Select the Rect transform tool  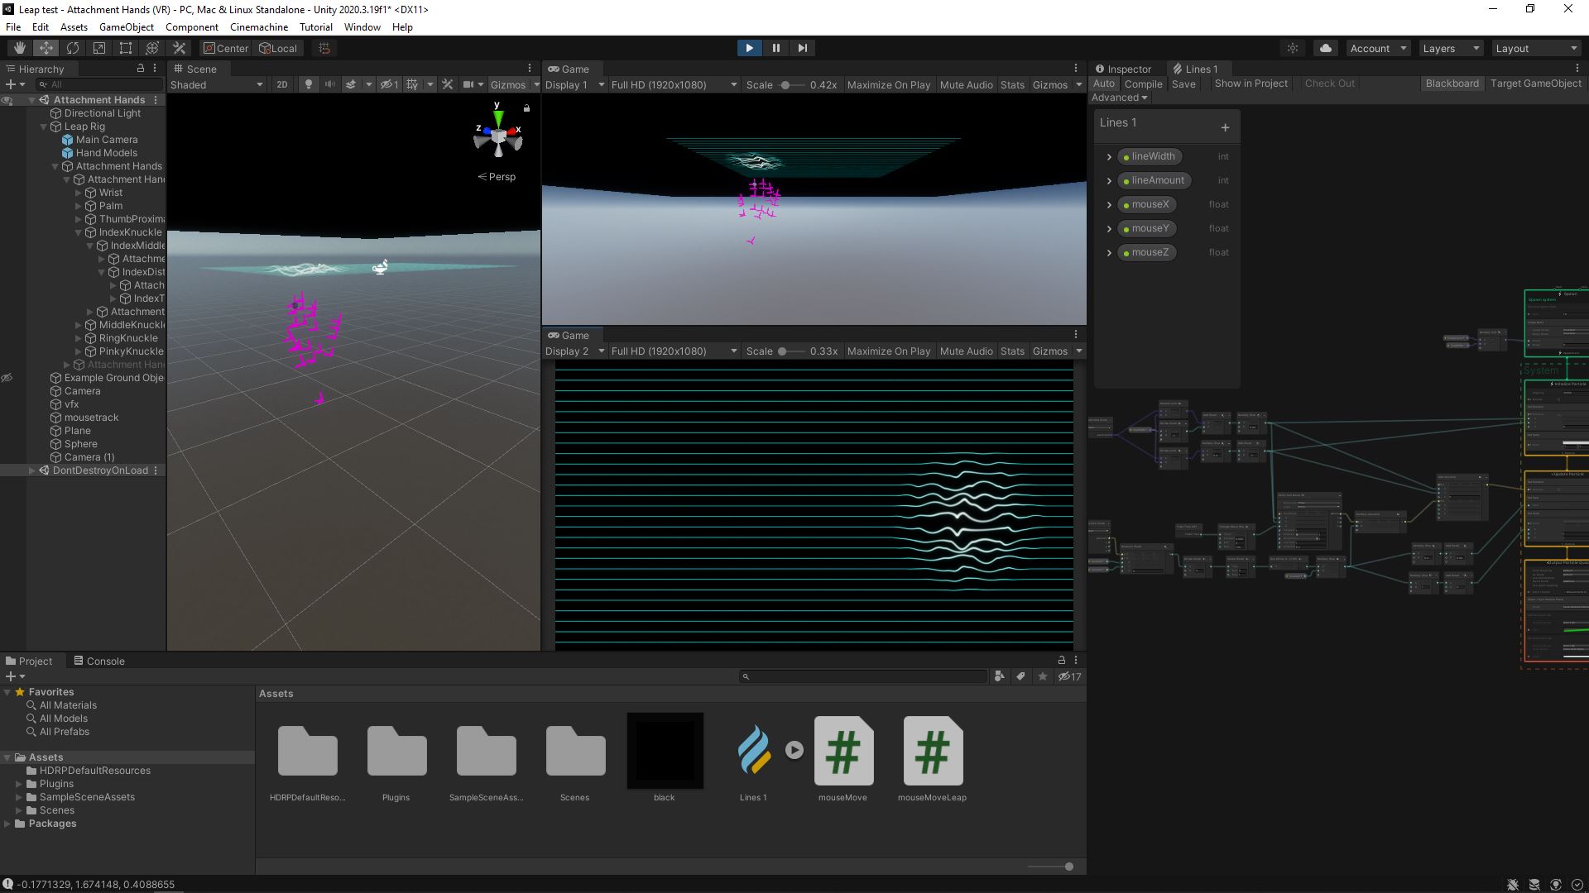pyautogui.click(x=126, y=48)
